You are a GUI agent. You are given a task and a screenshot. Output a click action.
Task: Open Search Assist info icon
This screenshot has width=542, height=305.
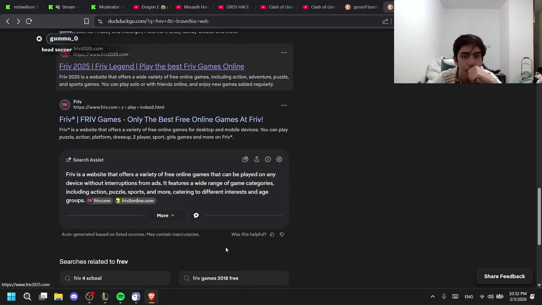click(268, 159)
